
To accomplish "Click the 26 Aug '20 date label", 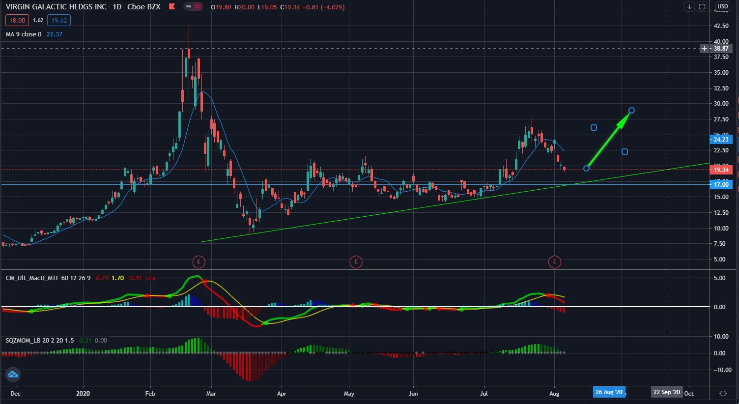I will tap(609, 392).
